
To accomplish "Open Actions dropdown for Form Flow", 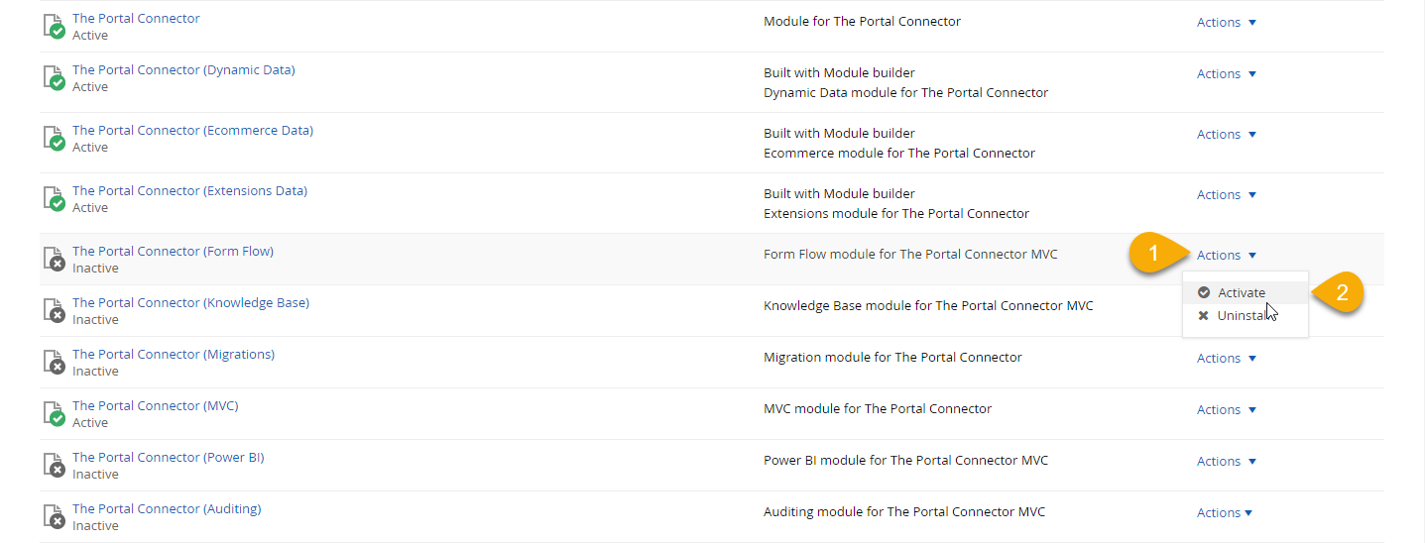I will [1227, 256].
